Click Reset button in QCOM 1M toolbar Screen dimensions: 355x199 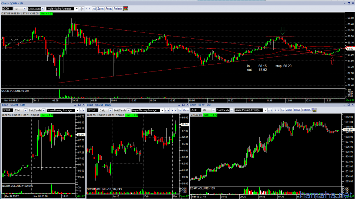pos(108,8)
